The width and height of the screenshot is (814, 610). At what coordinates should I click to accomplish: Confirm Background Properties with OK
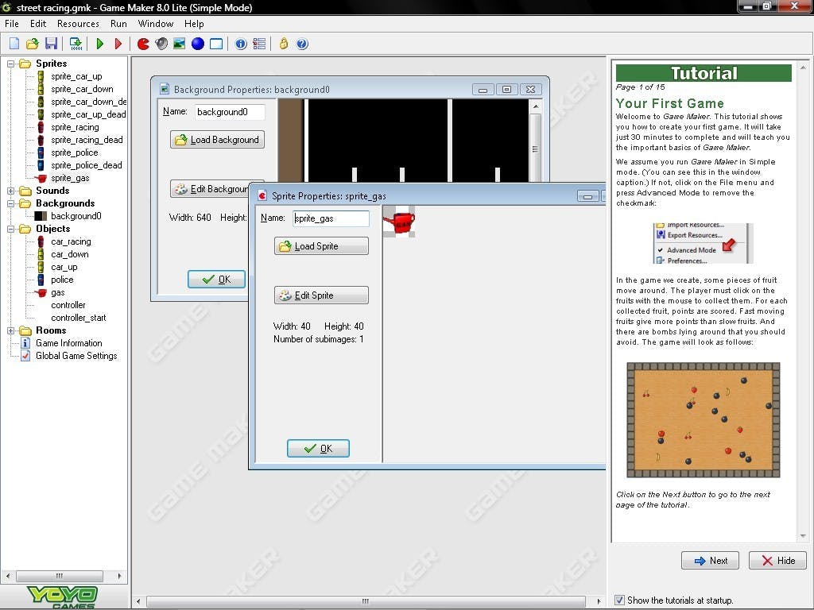click(216, 280)
